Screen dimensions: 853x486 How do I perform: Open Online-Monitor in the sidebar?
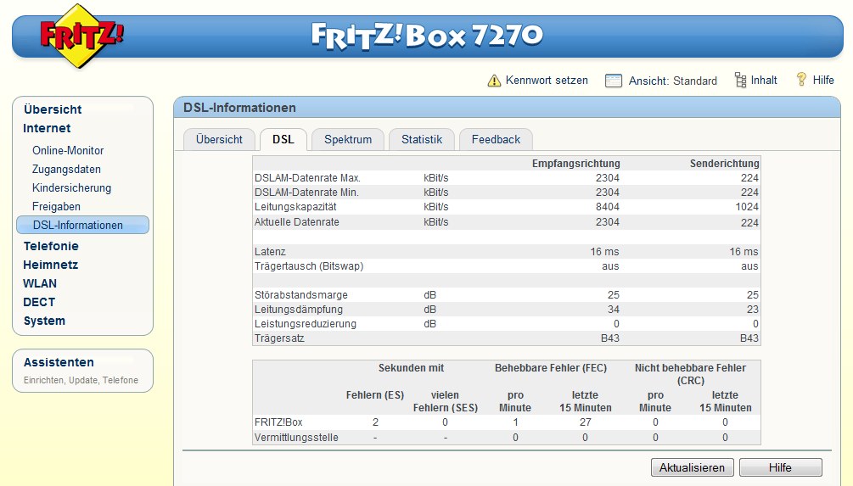pos(68,151)
